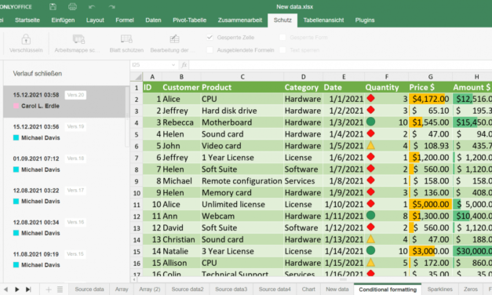
Task: Click the 1/14/2021 date cell
Action: (344, 251)
